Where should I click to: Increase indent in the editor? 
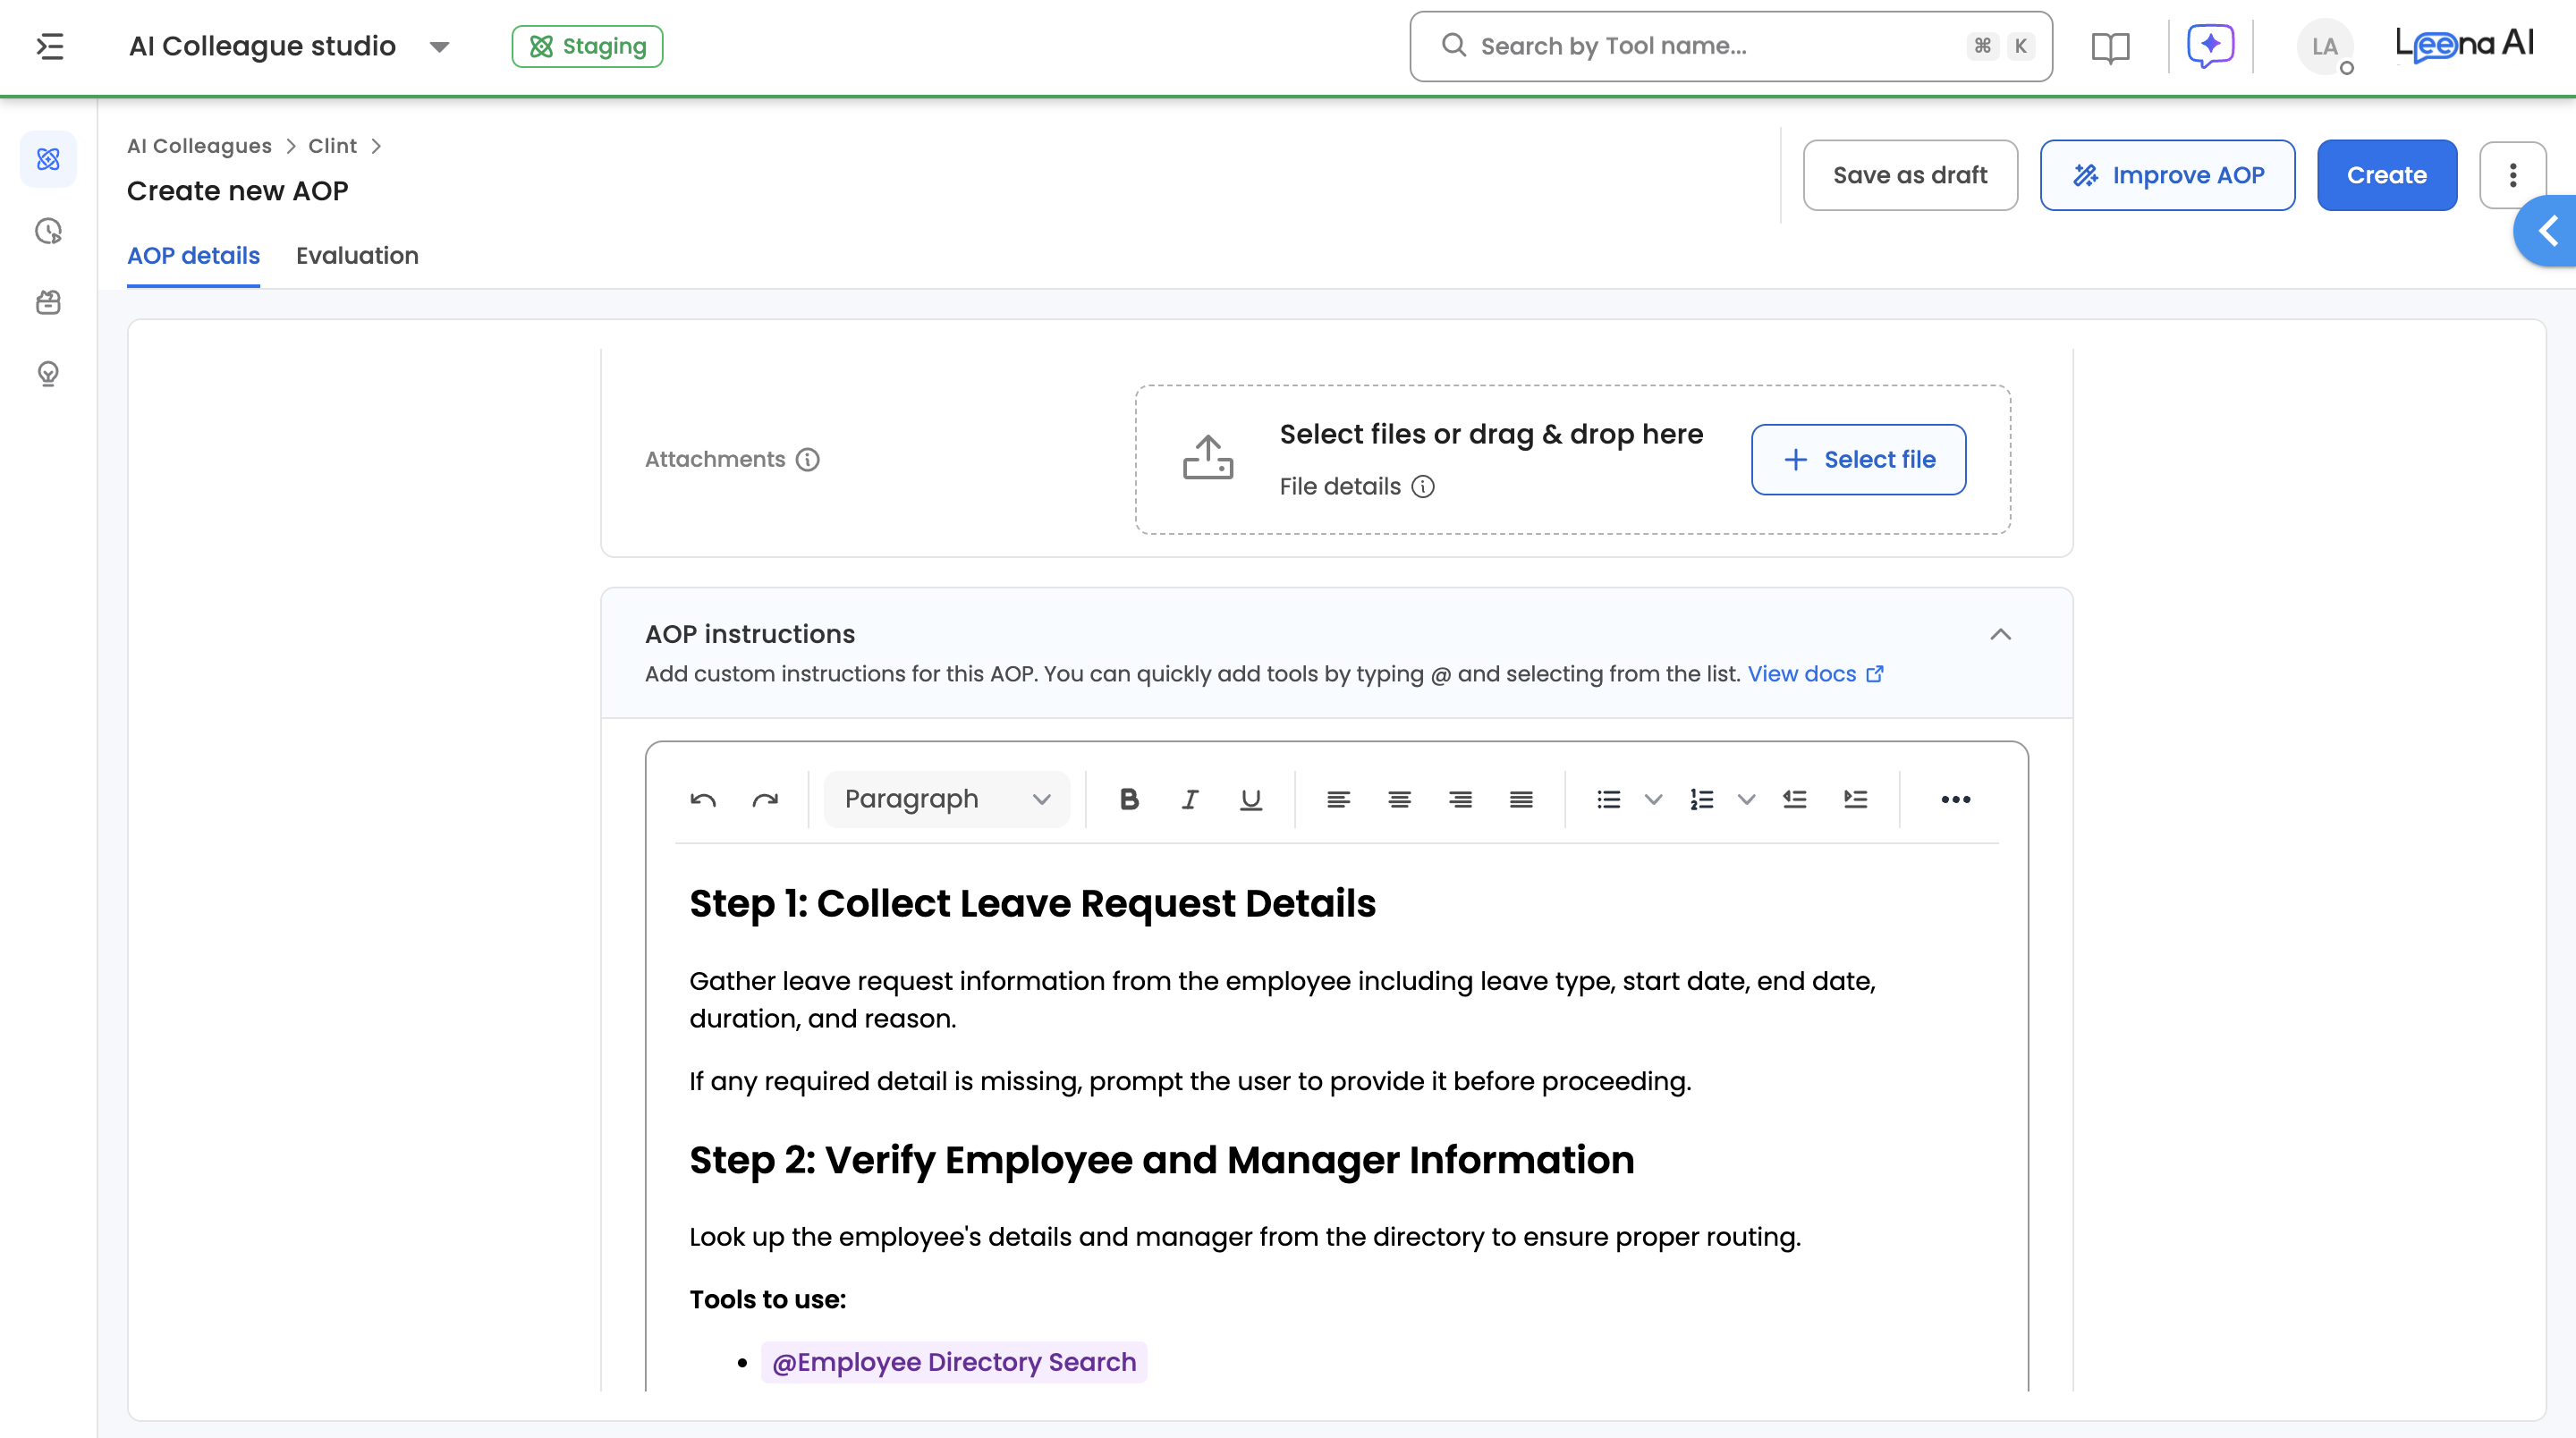pyautogui.click(x=1855, y=799)
